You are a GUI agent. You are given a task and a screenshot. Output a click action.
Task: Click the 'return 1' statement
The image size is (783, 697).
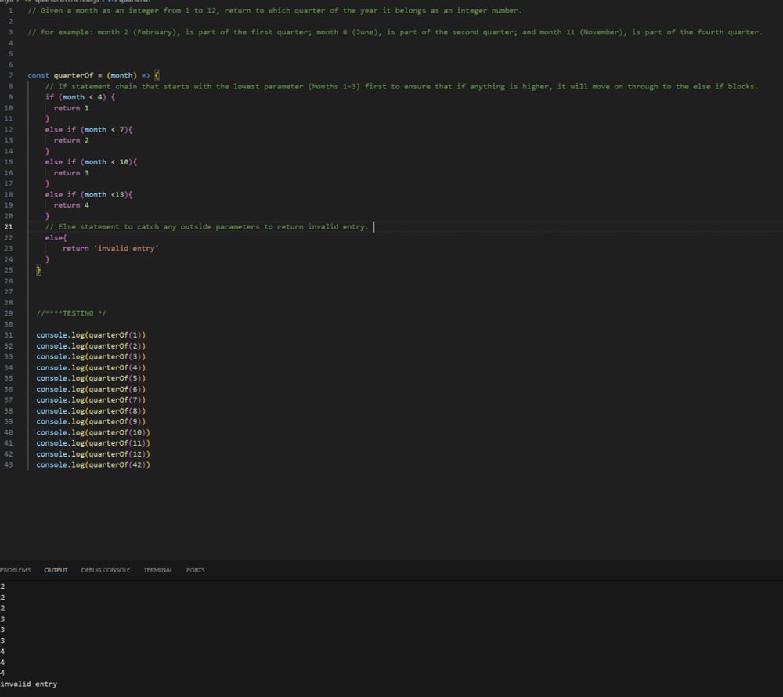click(71, 108)
